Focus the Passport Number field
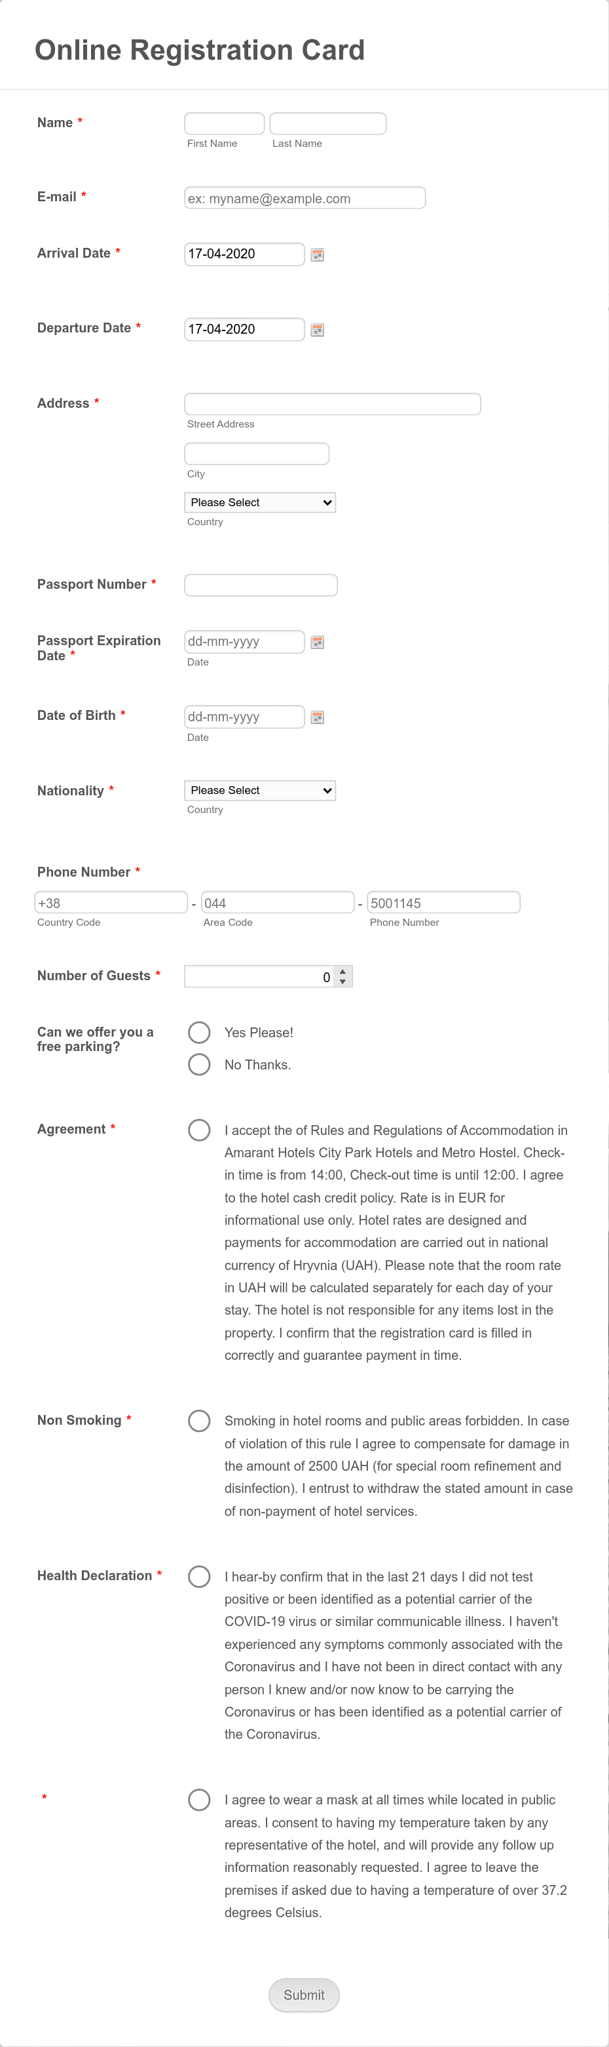The width and height of the screenshot is (609, 2047). 261,586
